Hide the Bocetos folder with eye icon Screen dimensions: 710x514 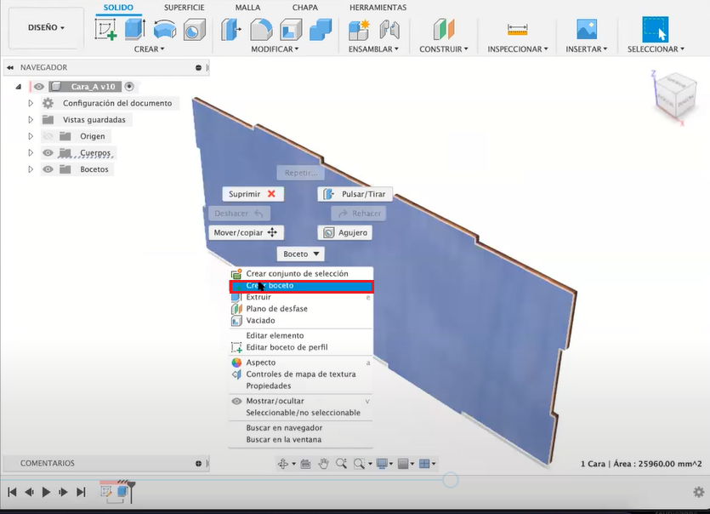coord(48,169)
